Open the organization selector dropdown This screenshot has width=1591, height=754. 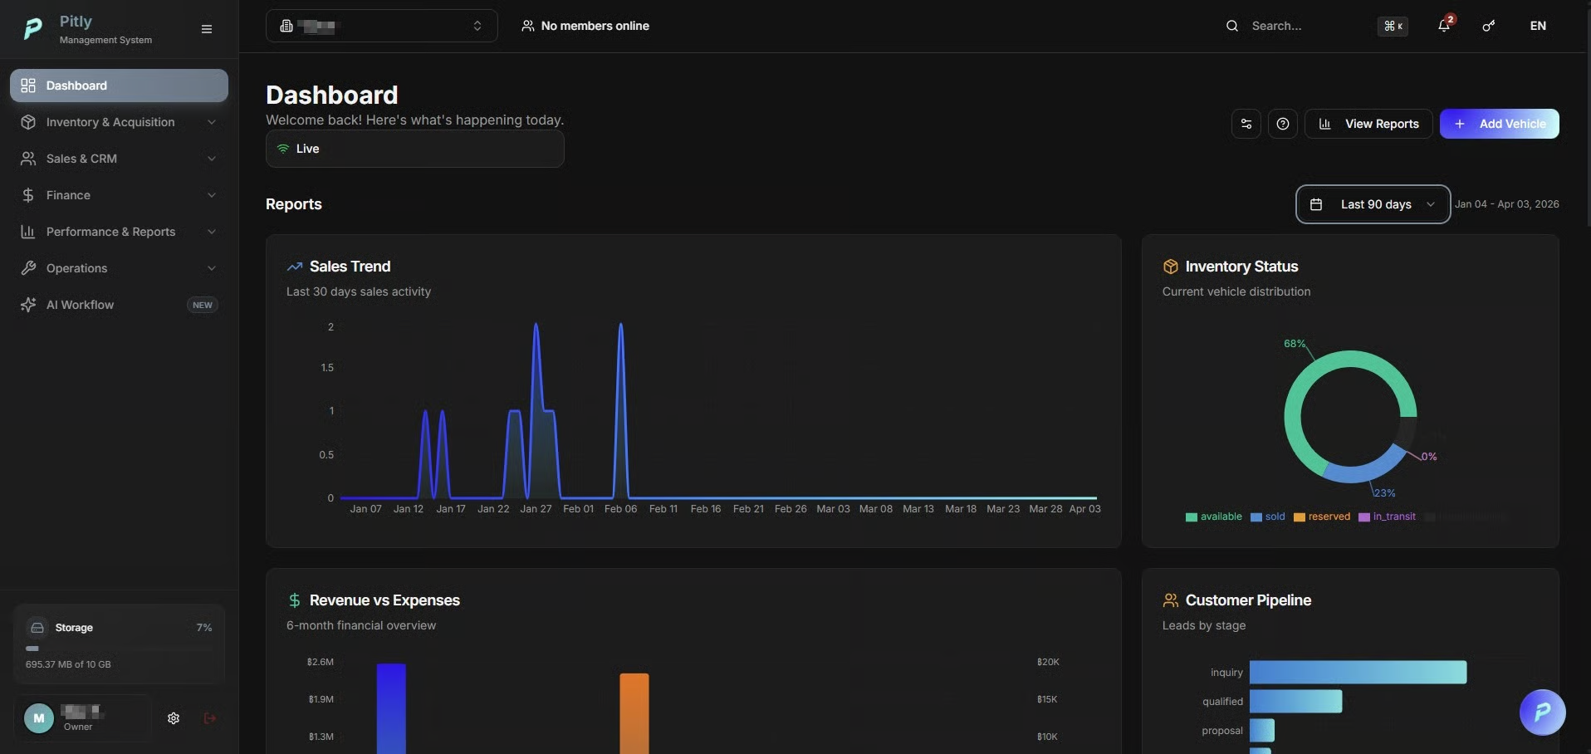click(382, 26)
